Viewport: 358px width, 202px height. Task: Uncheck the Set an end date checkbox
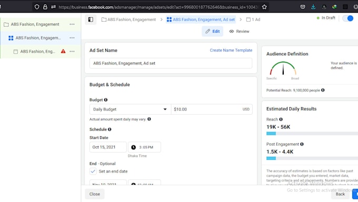click(93, 171)
